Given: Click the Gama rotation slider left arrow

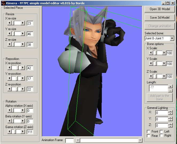Looking at the screenshot, I should point(10,132).
